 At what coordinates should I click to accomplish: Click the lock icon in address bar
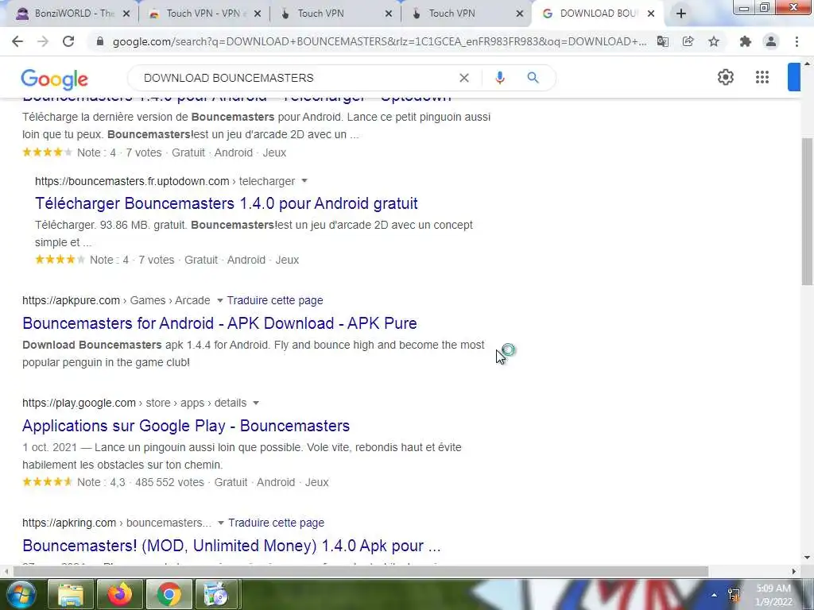point(100,41)
